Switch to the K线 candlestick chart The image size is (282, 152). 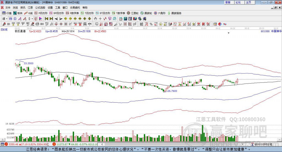(28, 13)
